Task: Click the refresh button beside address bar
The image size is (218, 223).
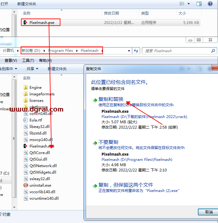Action: (x=136, y=51)
